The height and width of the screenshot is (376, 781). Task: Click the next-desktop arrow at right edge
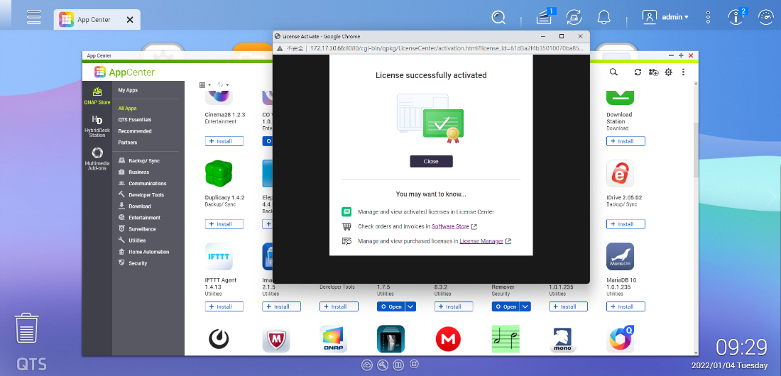coord(772,197)
